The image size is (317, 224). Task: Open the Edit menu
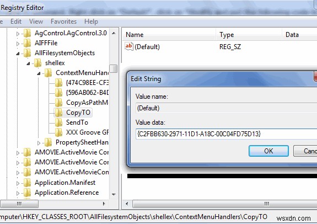pyautogui.click(x=16, y=22)
